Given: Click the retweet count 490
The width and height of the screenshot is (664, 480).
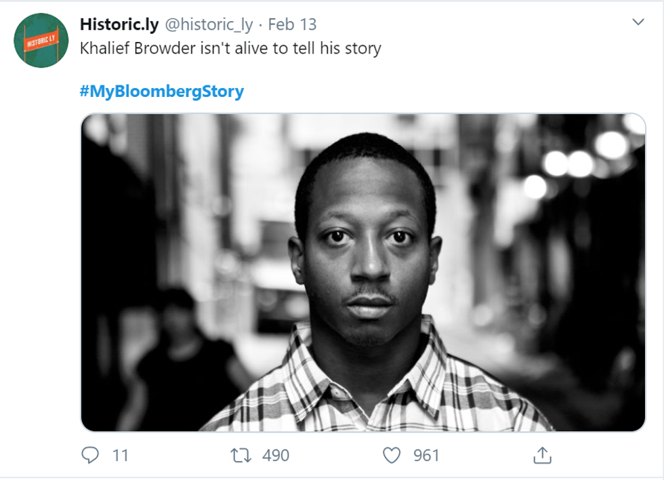Looking at the screenshot, I should (x=276, y=455).
